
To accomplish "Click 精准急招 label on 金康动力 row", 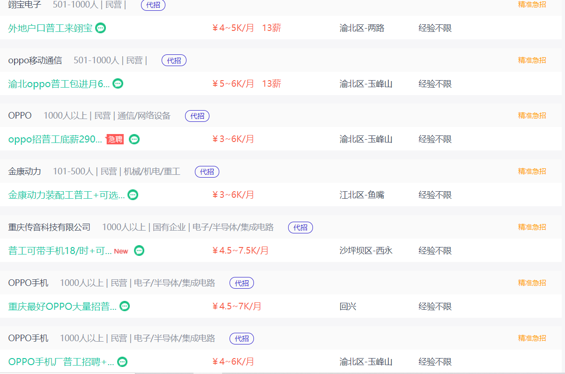I will tap(532, 172).
